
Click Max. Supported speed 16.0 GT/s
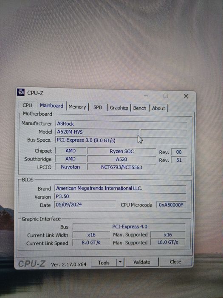point(168,242)
